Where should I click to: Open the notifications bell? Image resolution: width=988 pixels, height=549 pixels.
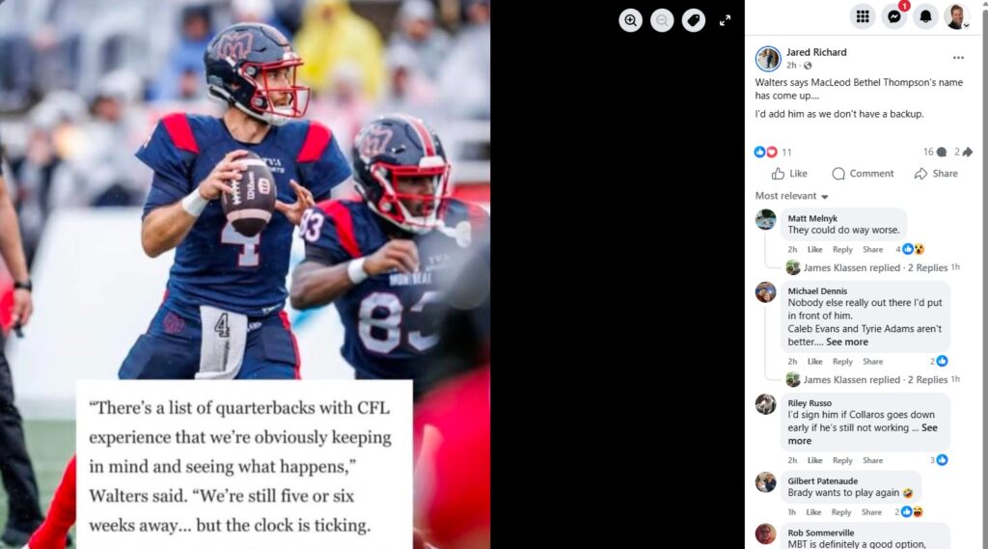tap(925, 17)
